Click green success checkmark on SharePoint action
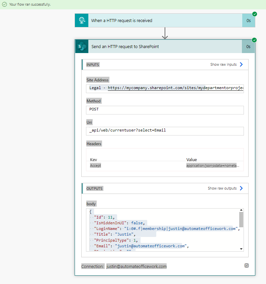Screen dimensions: 266x284 (255, 40)
